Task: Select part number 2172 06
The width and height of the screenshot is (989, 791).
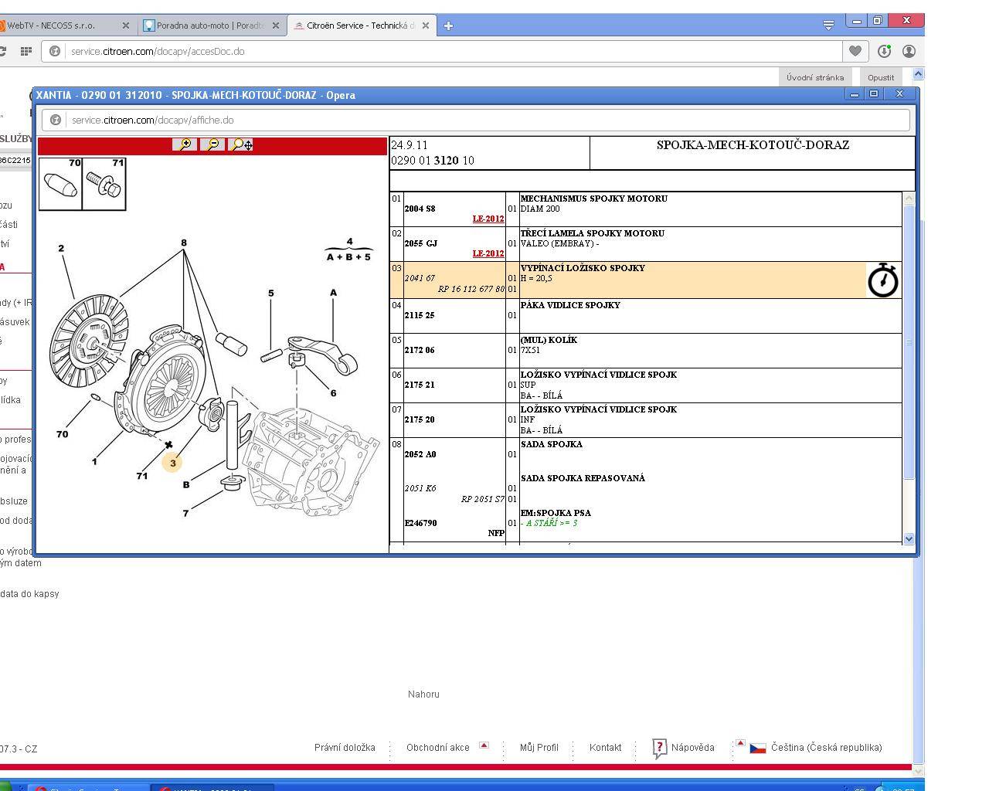Action: click(x=420, y=350)
